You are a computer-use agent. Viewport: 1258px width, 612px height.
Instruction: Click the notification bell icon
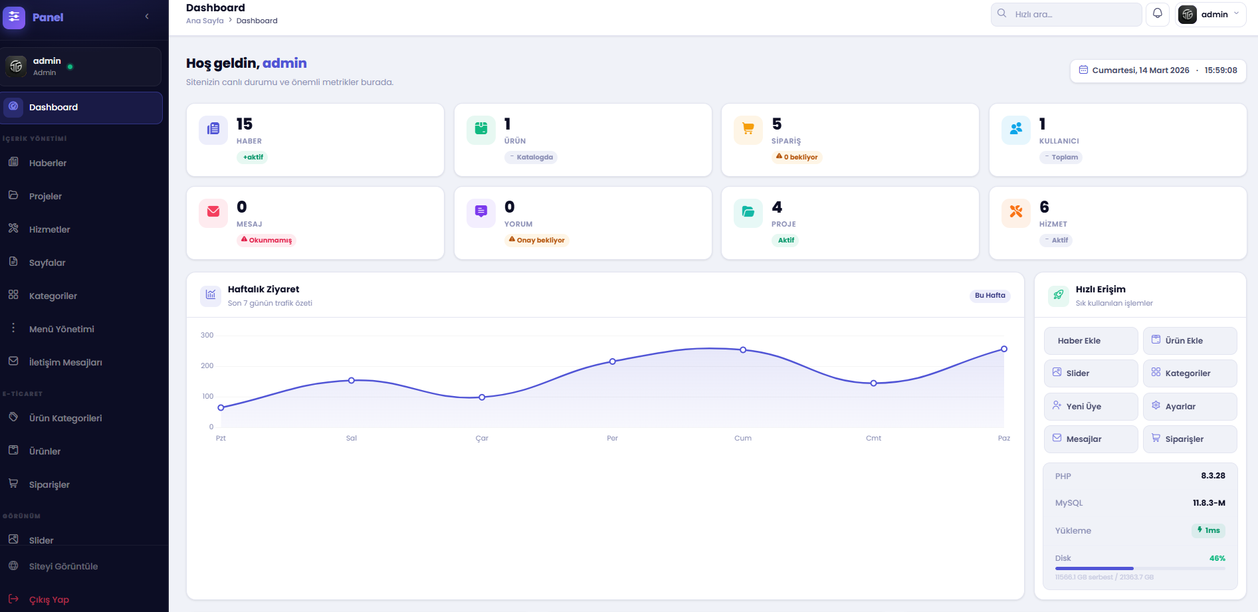(1158, 14)
